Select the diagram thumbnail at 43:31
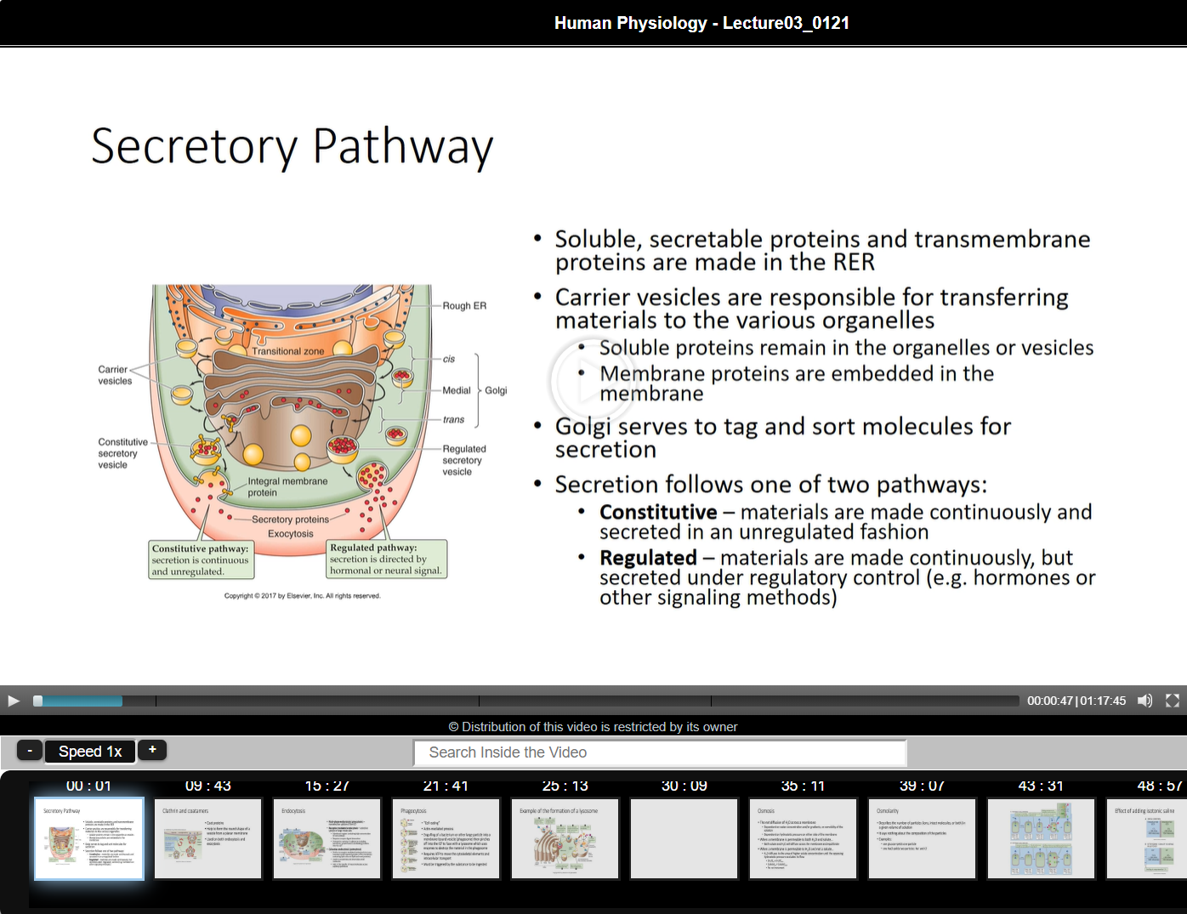 pyautogui.click(x=1042, y=838)
